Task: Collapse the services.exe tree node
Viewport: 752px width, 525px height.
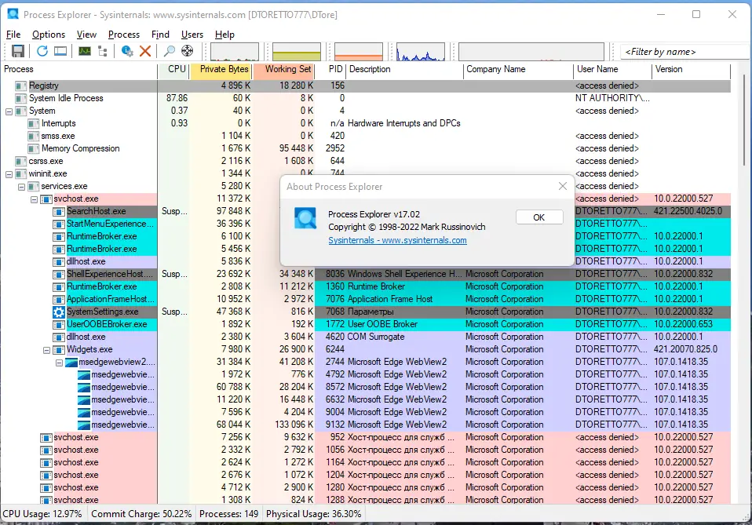Action: [21, 187]
